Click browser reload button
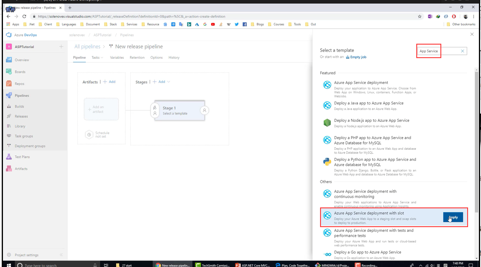The width and height of the screenshot is (481, 267). click(x=24, y=16)
